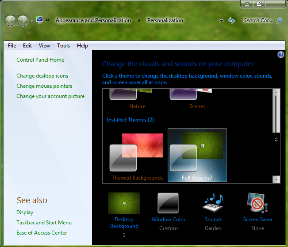This screenshot has width=288, height=247.
Task: Open Change desktop icons link
Action: (x=42, y=76)
